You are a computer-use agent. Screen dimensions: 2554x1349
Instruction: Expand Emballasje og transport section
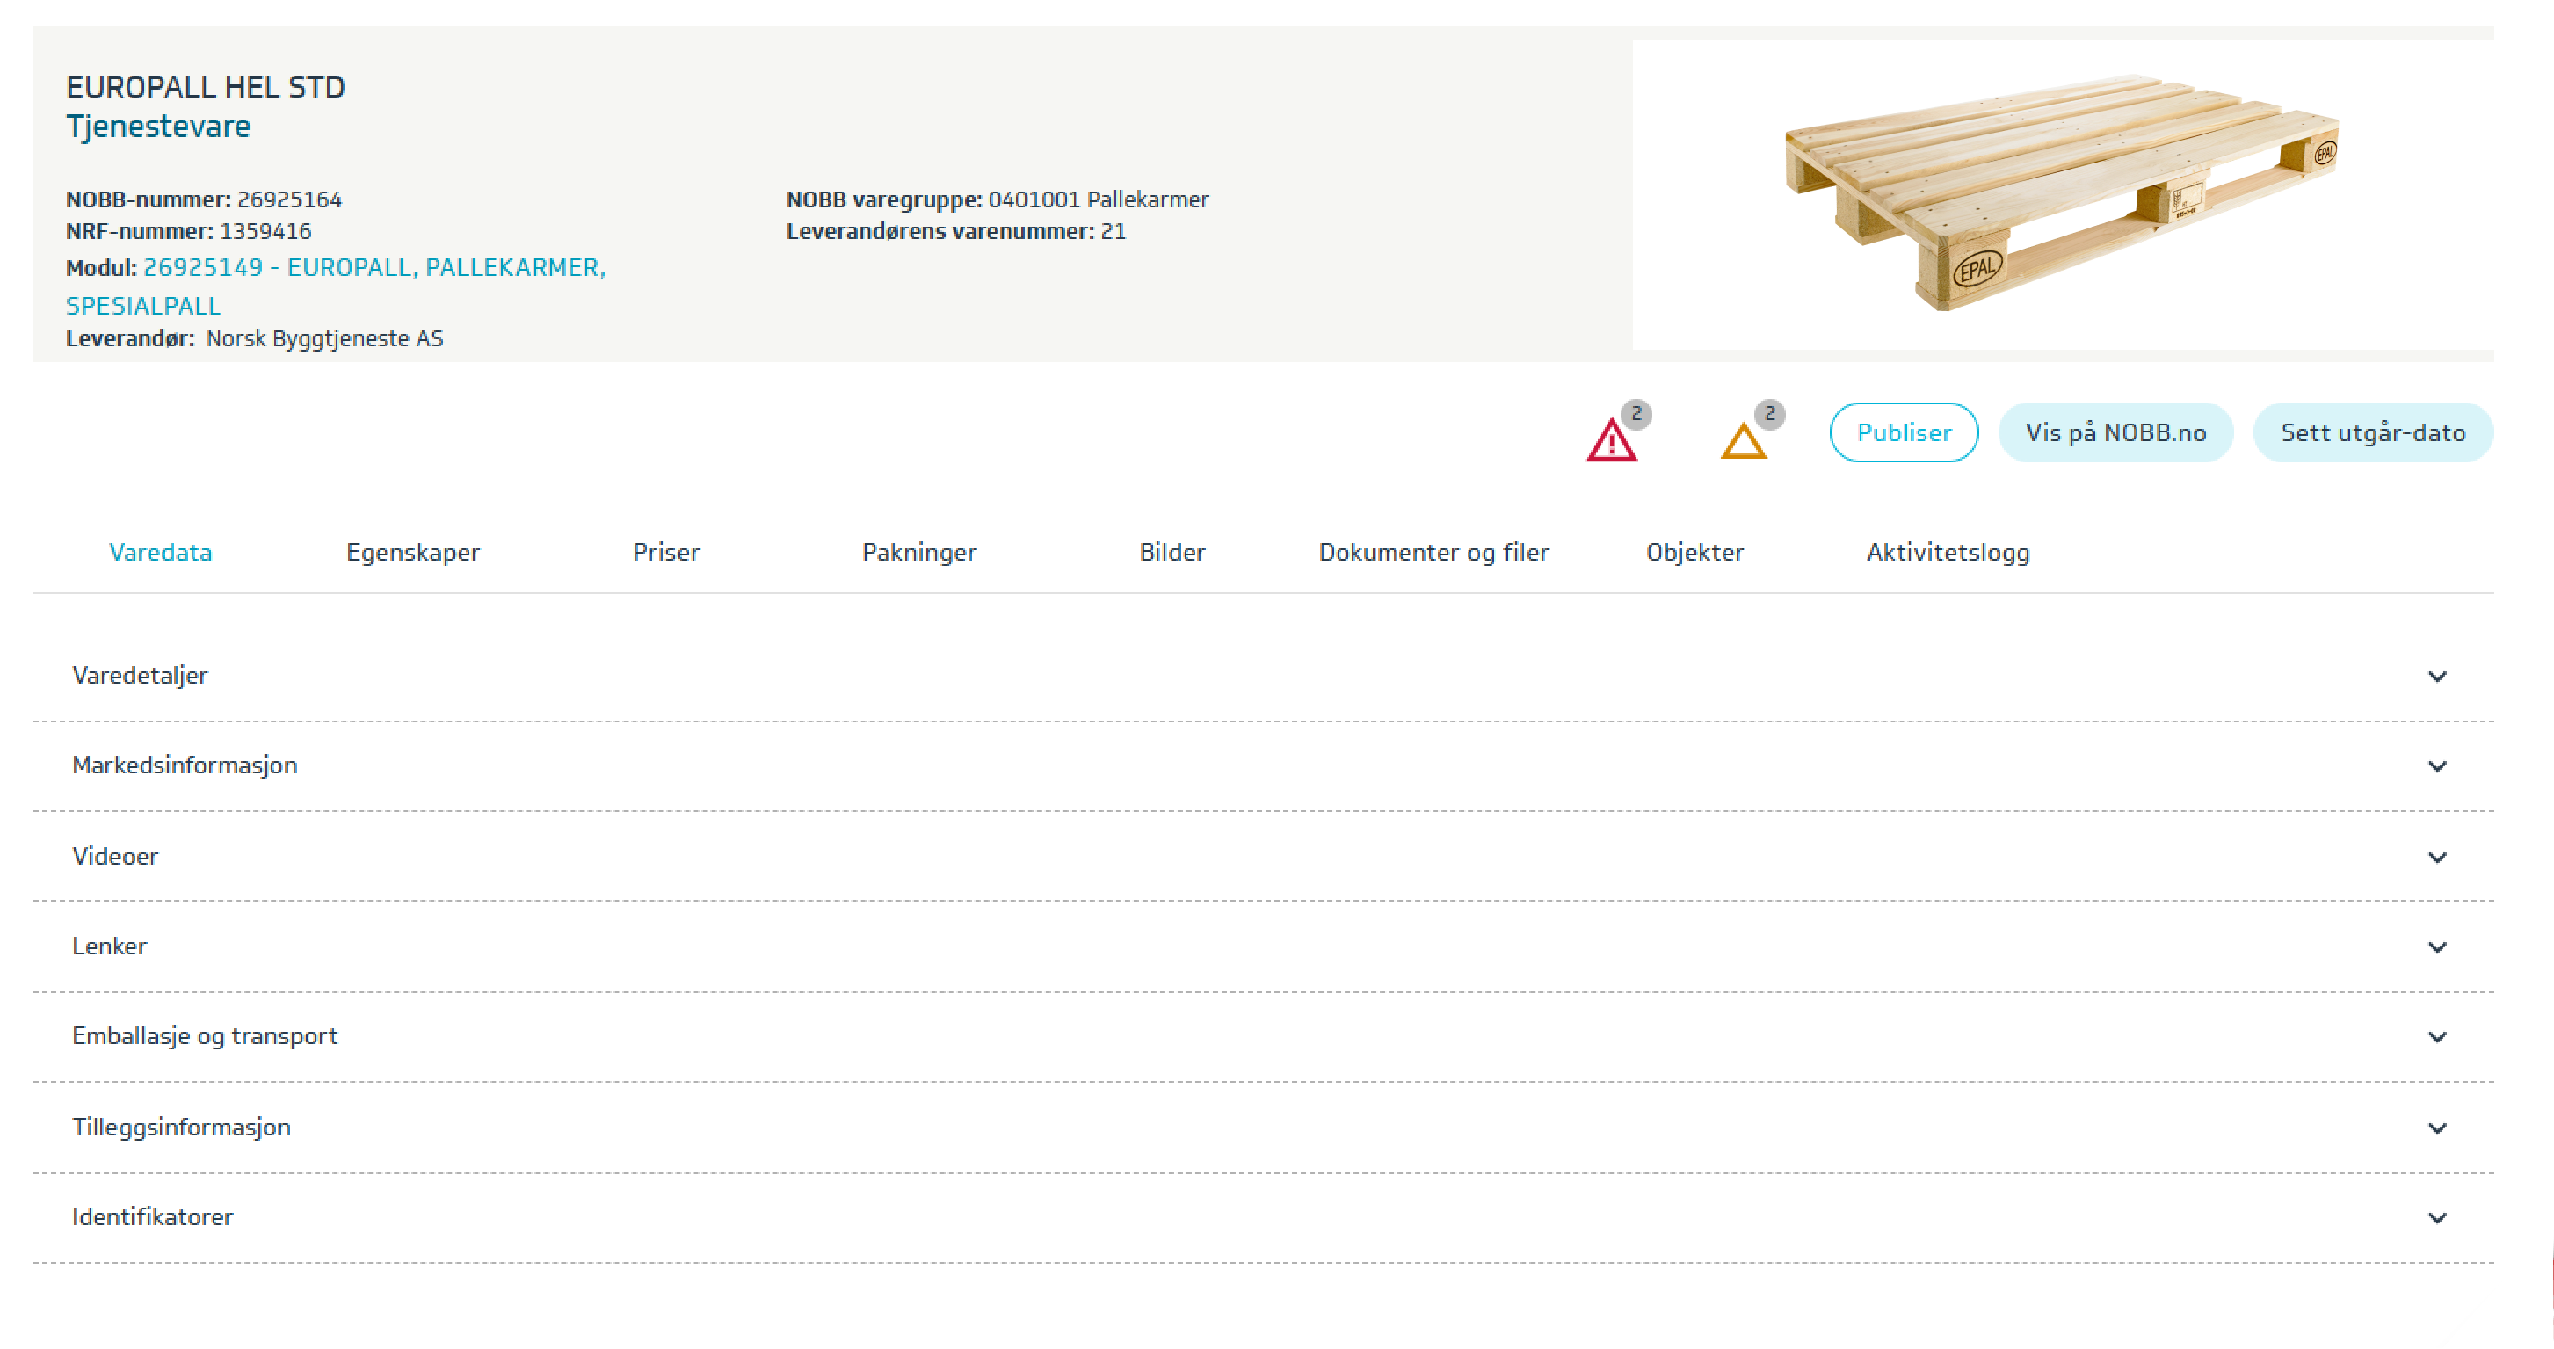point(2436,1037)
